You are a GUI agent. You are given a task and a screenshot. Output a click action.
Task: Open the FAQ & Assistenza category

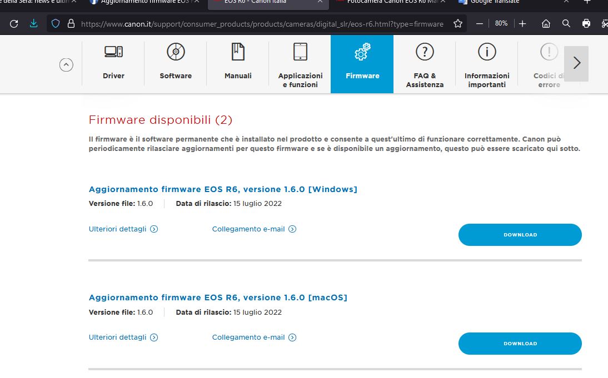[x=425, y=64]
